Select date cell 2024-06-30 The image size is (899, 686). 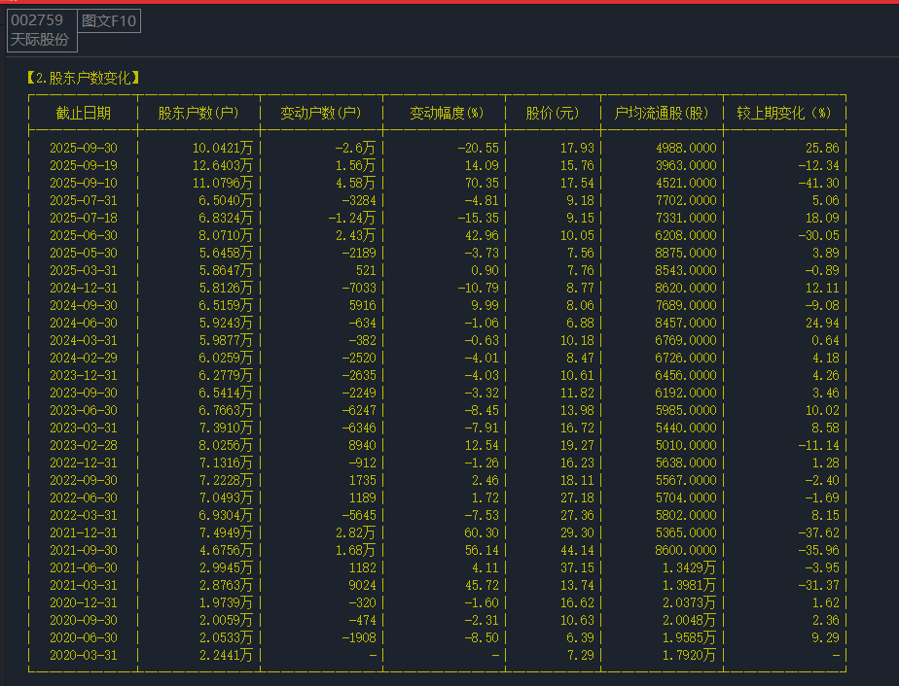tap(83, 323)
